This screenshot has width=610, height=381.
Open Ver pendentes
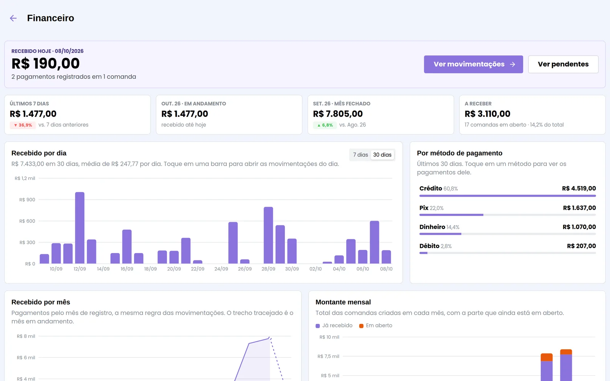pos(563,64)
